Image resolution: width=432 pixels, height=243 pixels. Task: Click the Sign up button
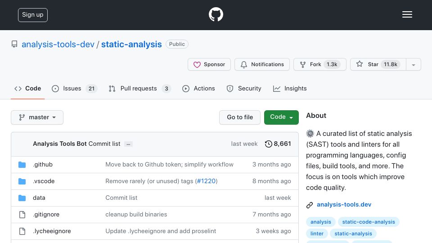pyautogui.click(x=33, y=15)
